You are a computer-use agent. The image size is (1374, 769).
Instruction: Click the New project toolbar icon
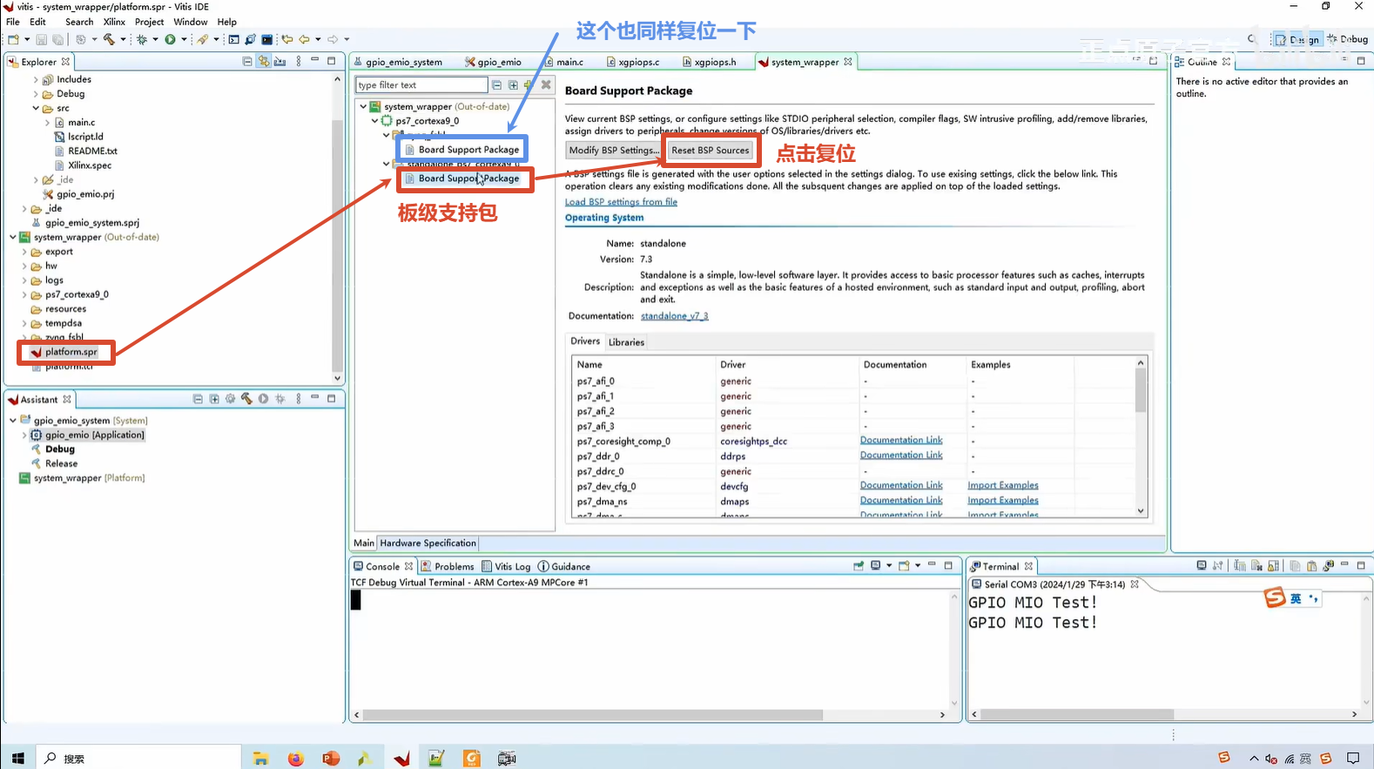(13, 39)
